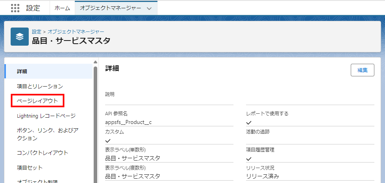This screenshot has height=183, width=385.
Task: Select コンパクトレイアウト in the sidebar
Action: (43, 153)
